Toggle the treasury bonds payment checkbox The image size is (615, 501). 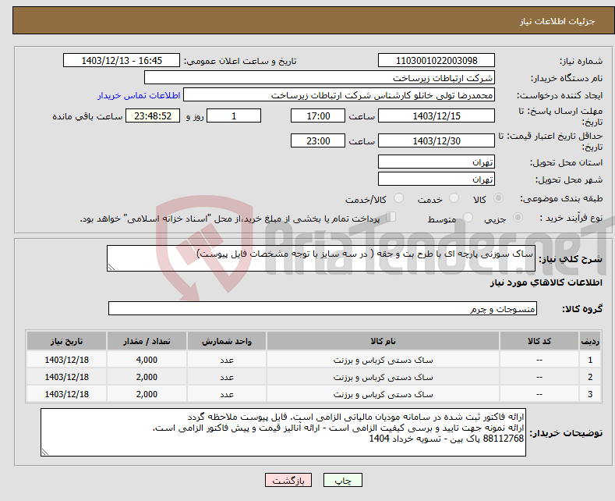391,217
